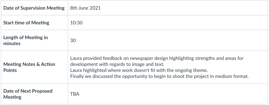Select the 10:30 start time value

click(77, 23)
